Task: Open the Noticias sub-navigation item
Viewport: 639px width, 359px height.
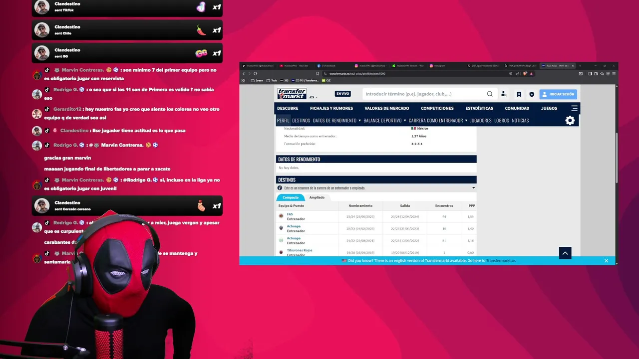Action: tap(520, 120)
